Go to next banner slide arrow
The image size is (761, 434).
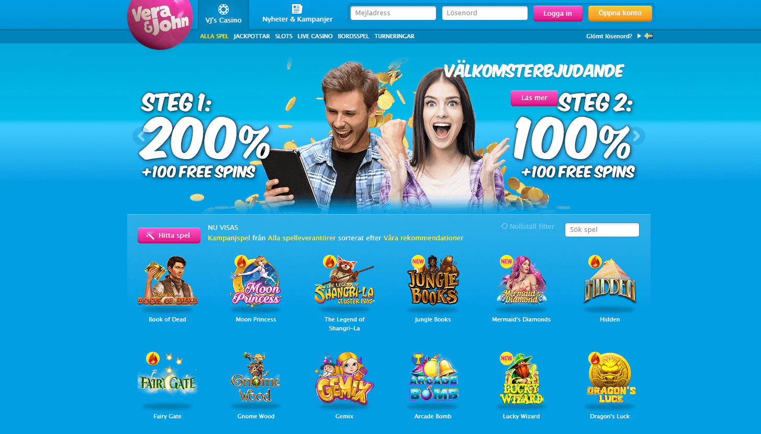pyautogui.click(x=636, y=136)
